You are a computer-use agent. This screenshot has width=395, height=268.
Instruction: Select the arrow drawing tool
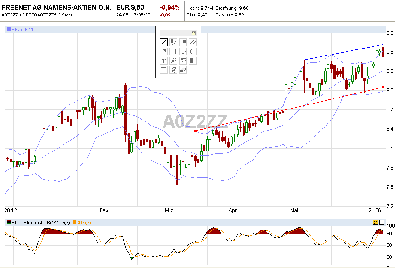(164, 51)
